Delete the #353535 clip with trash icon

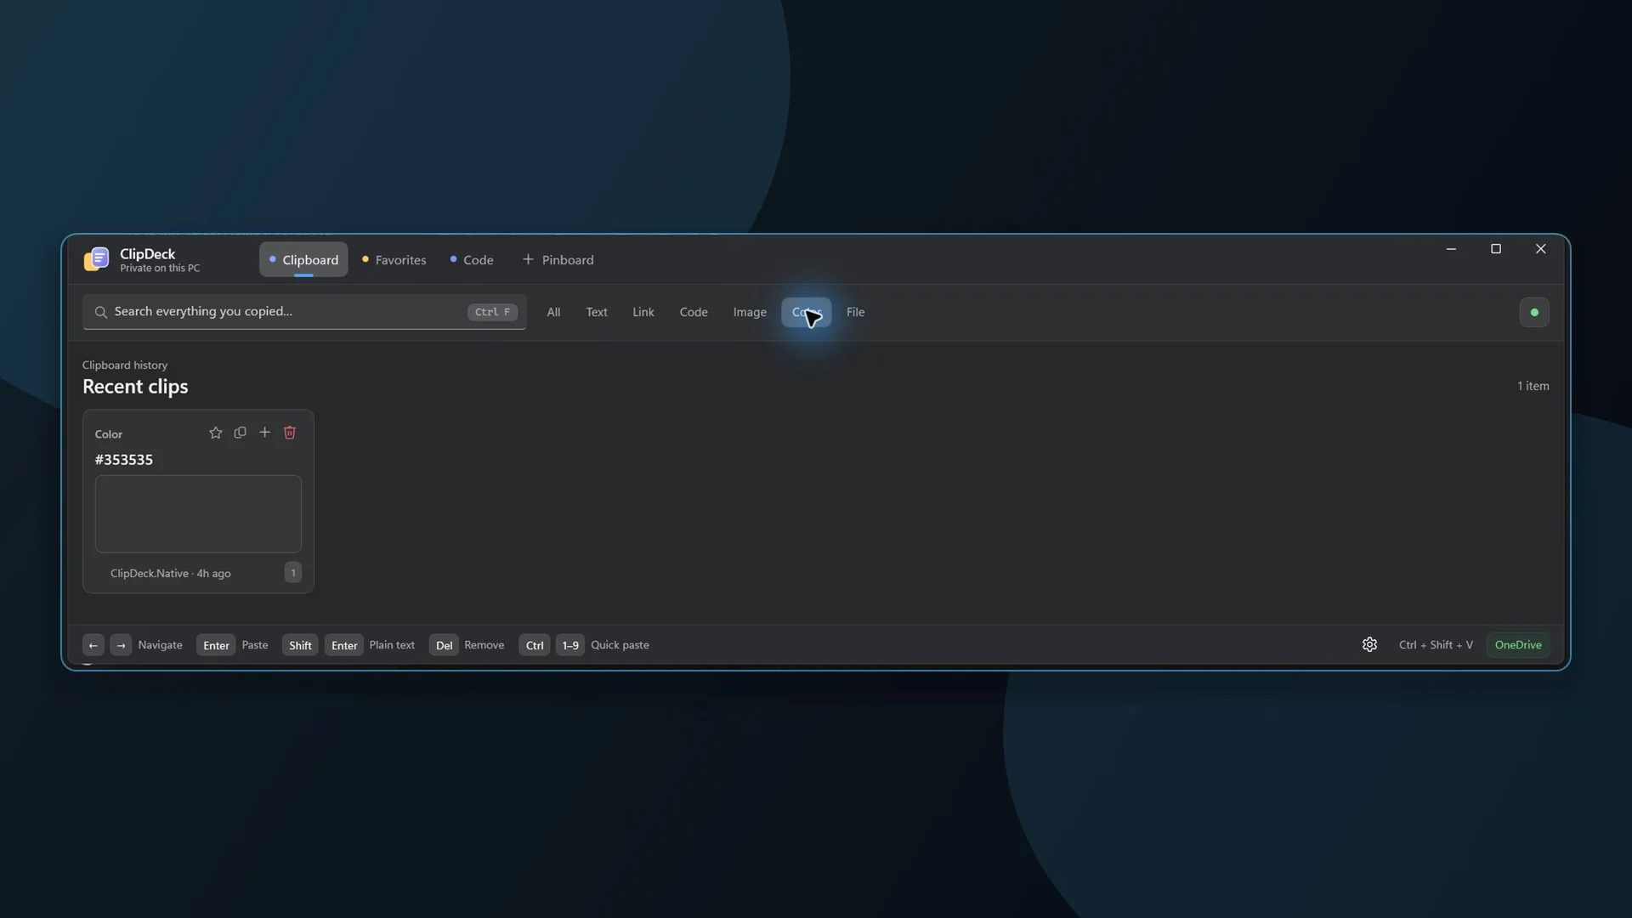[289, 433]
